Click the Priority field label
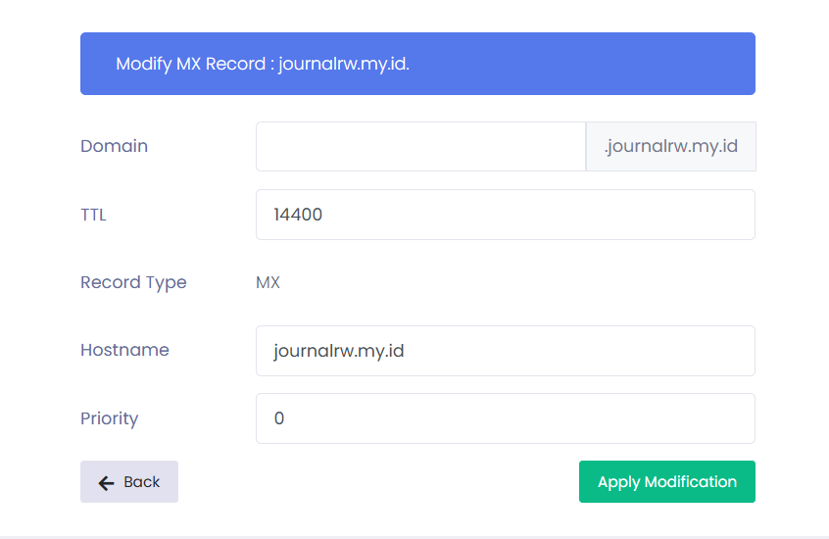This screenshot has height=539, width=829. pos(109,418)
